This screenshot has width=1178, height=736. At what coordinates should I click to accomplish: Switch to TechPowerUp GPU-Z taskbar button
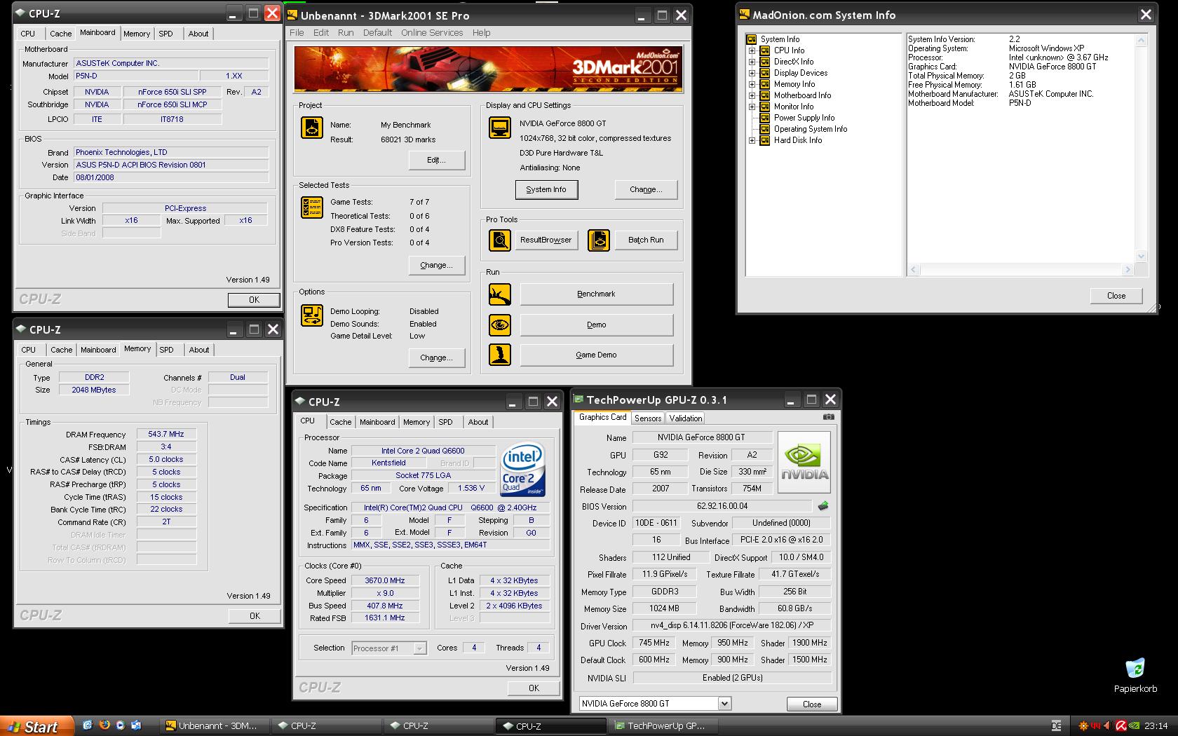(665, 726)
